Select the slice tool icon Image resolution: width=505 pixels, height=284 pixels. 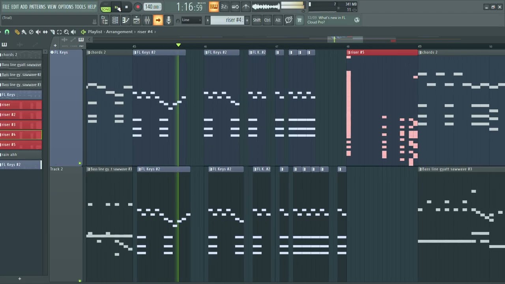52,32
